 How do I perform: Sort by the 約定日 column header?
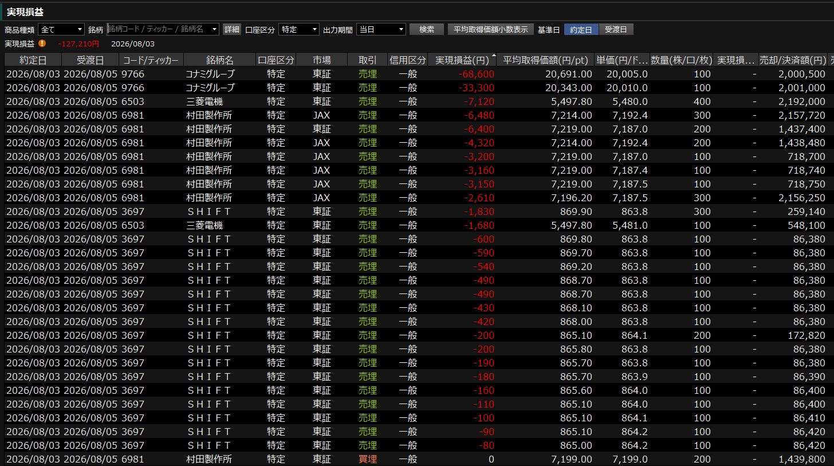[33, 60]
